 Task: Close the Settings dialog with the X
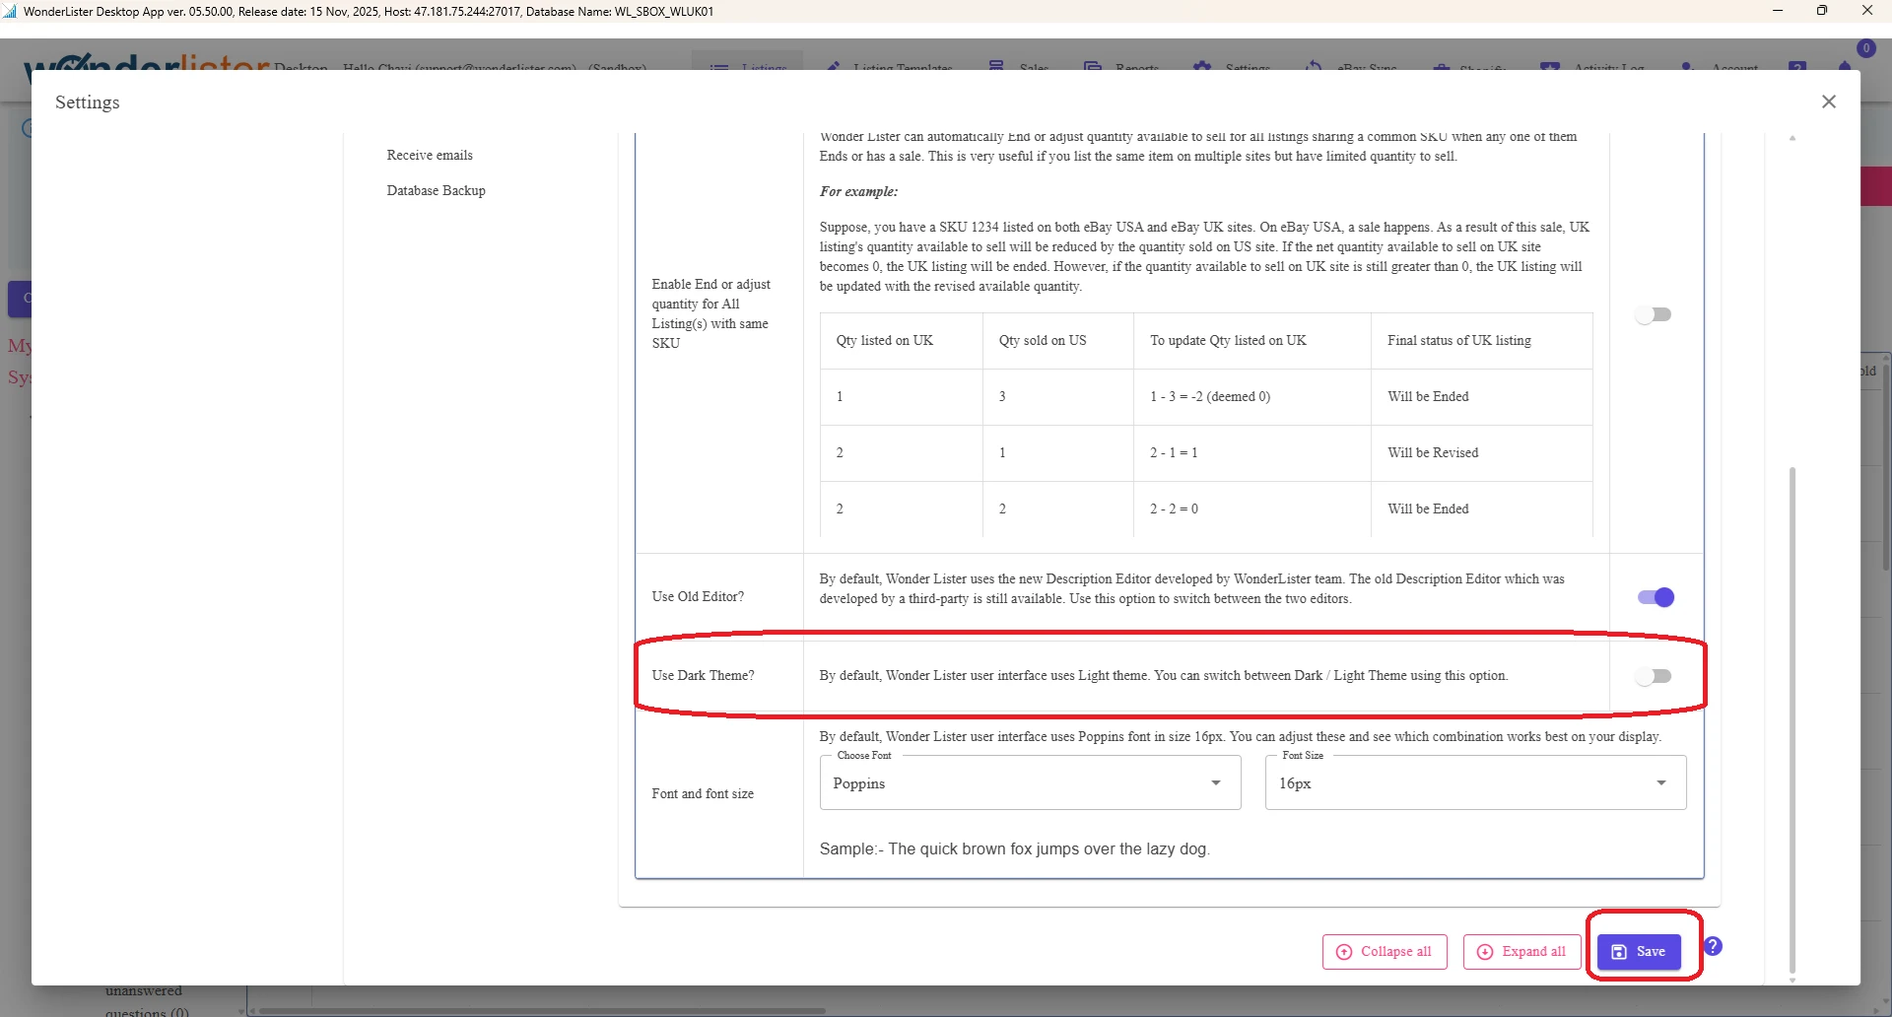click(1829, 102)
